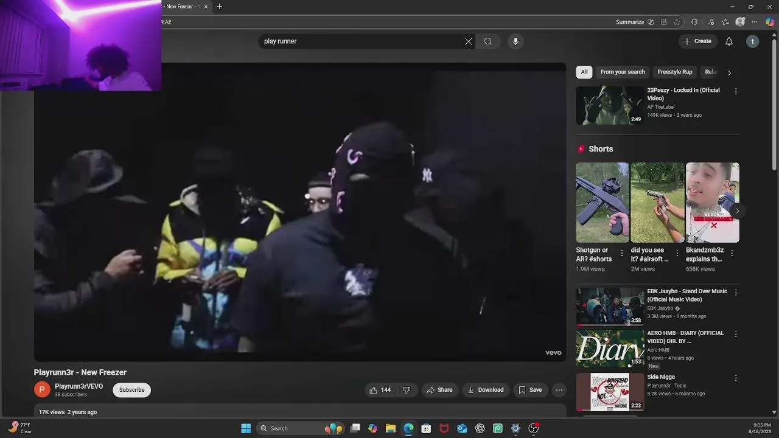
Task: Open Side Nigga video thumbnail
Action: click(610, 392)
